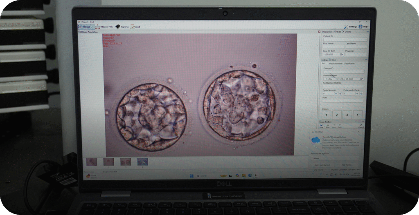Open the File Explorer taskbar icon
419x215 pixels.
coord(243,175)
